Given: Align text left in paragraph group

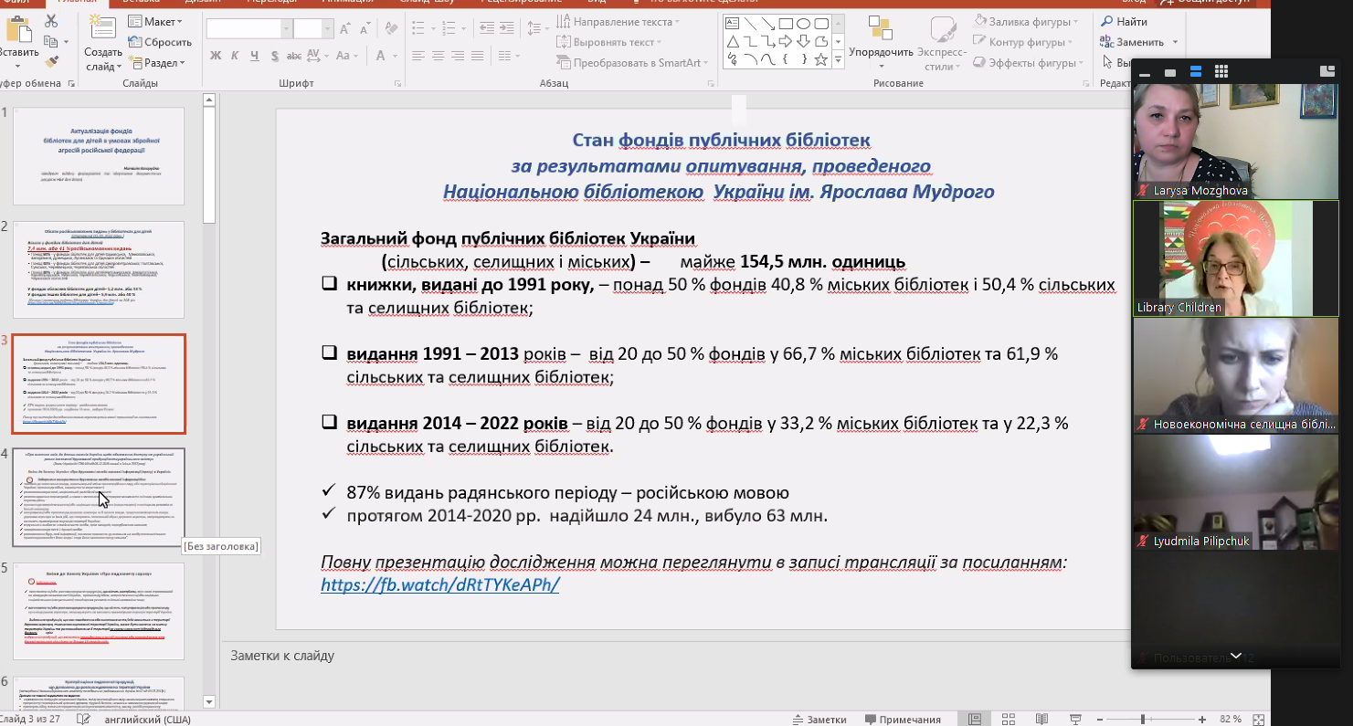Looking at the screenshot, I should point(418,56).
